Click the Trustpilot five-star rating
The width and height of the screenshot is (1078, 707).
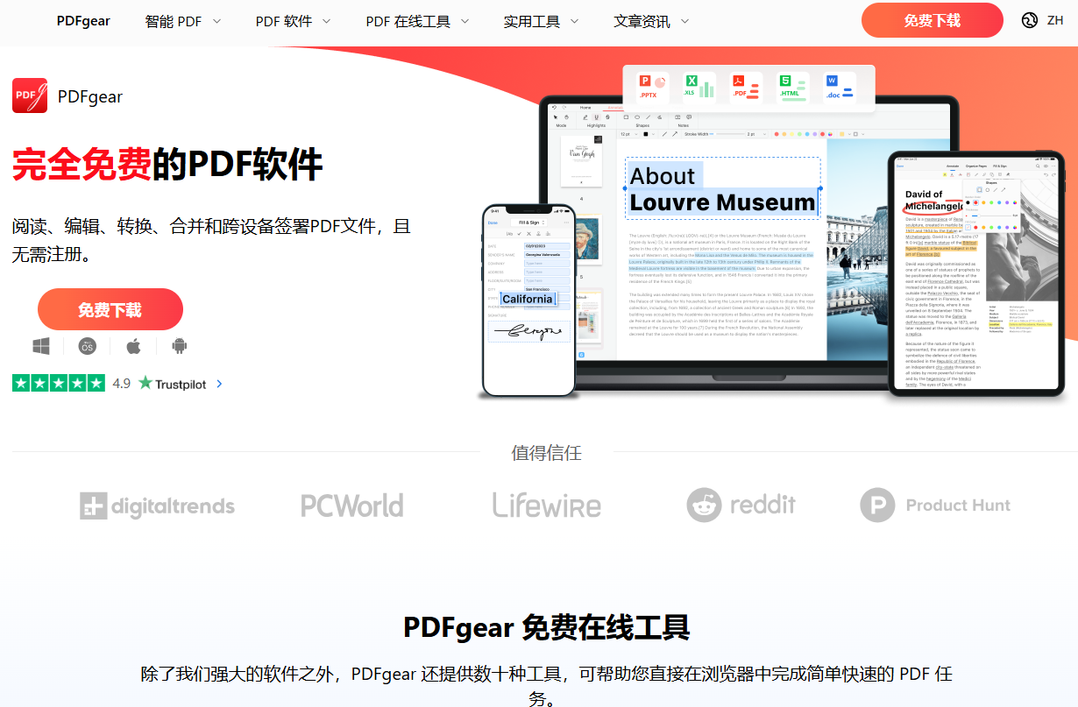pos(59,383)
